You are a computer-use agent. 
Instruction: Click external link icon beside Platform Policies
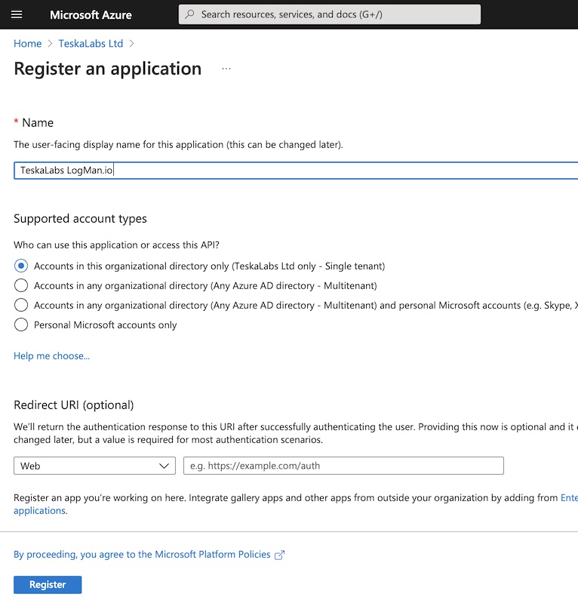(x=280, y=555)
